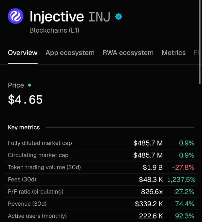
Task: Select the Circulating market cap row label
Action: point(38,155)
